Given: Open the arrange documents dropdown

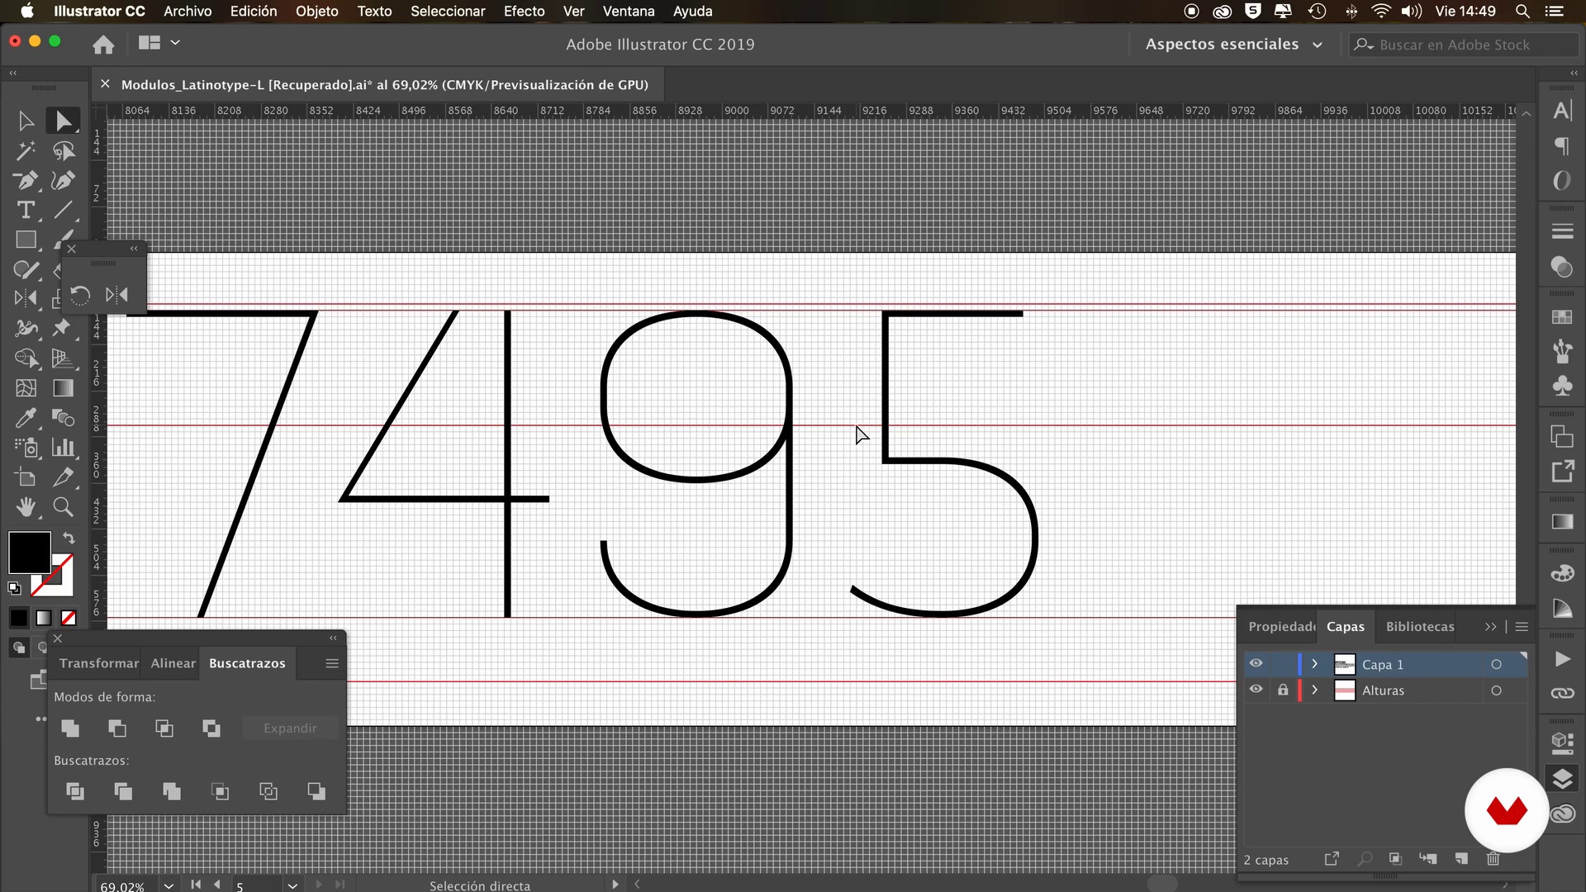Looking at the screenshot, I should point(159,43).
